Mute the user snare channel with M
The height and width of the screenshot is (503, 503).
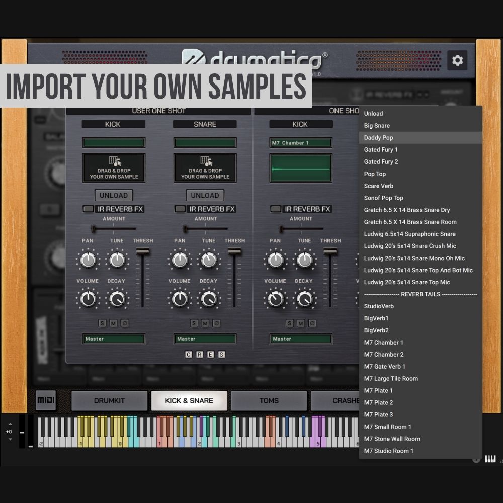(205, 323)
